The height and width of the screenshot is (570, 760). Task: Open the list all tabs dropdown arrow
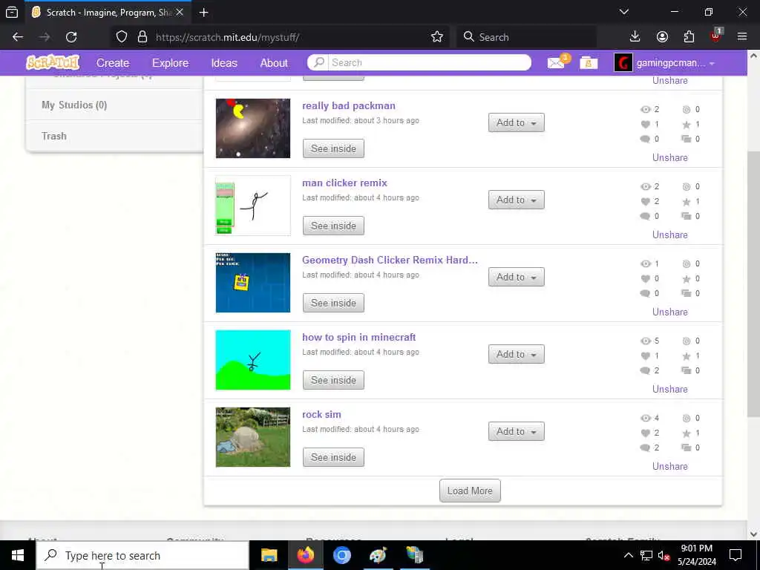tap(624, 12)
